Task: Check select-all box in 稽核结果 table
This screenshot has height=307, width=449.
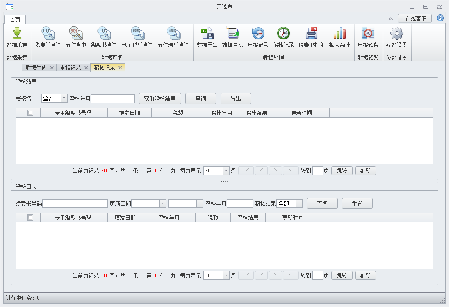Action: (30, 113)
